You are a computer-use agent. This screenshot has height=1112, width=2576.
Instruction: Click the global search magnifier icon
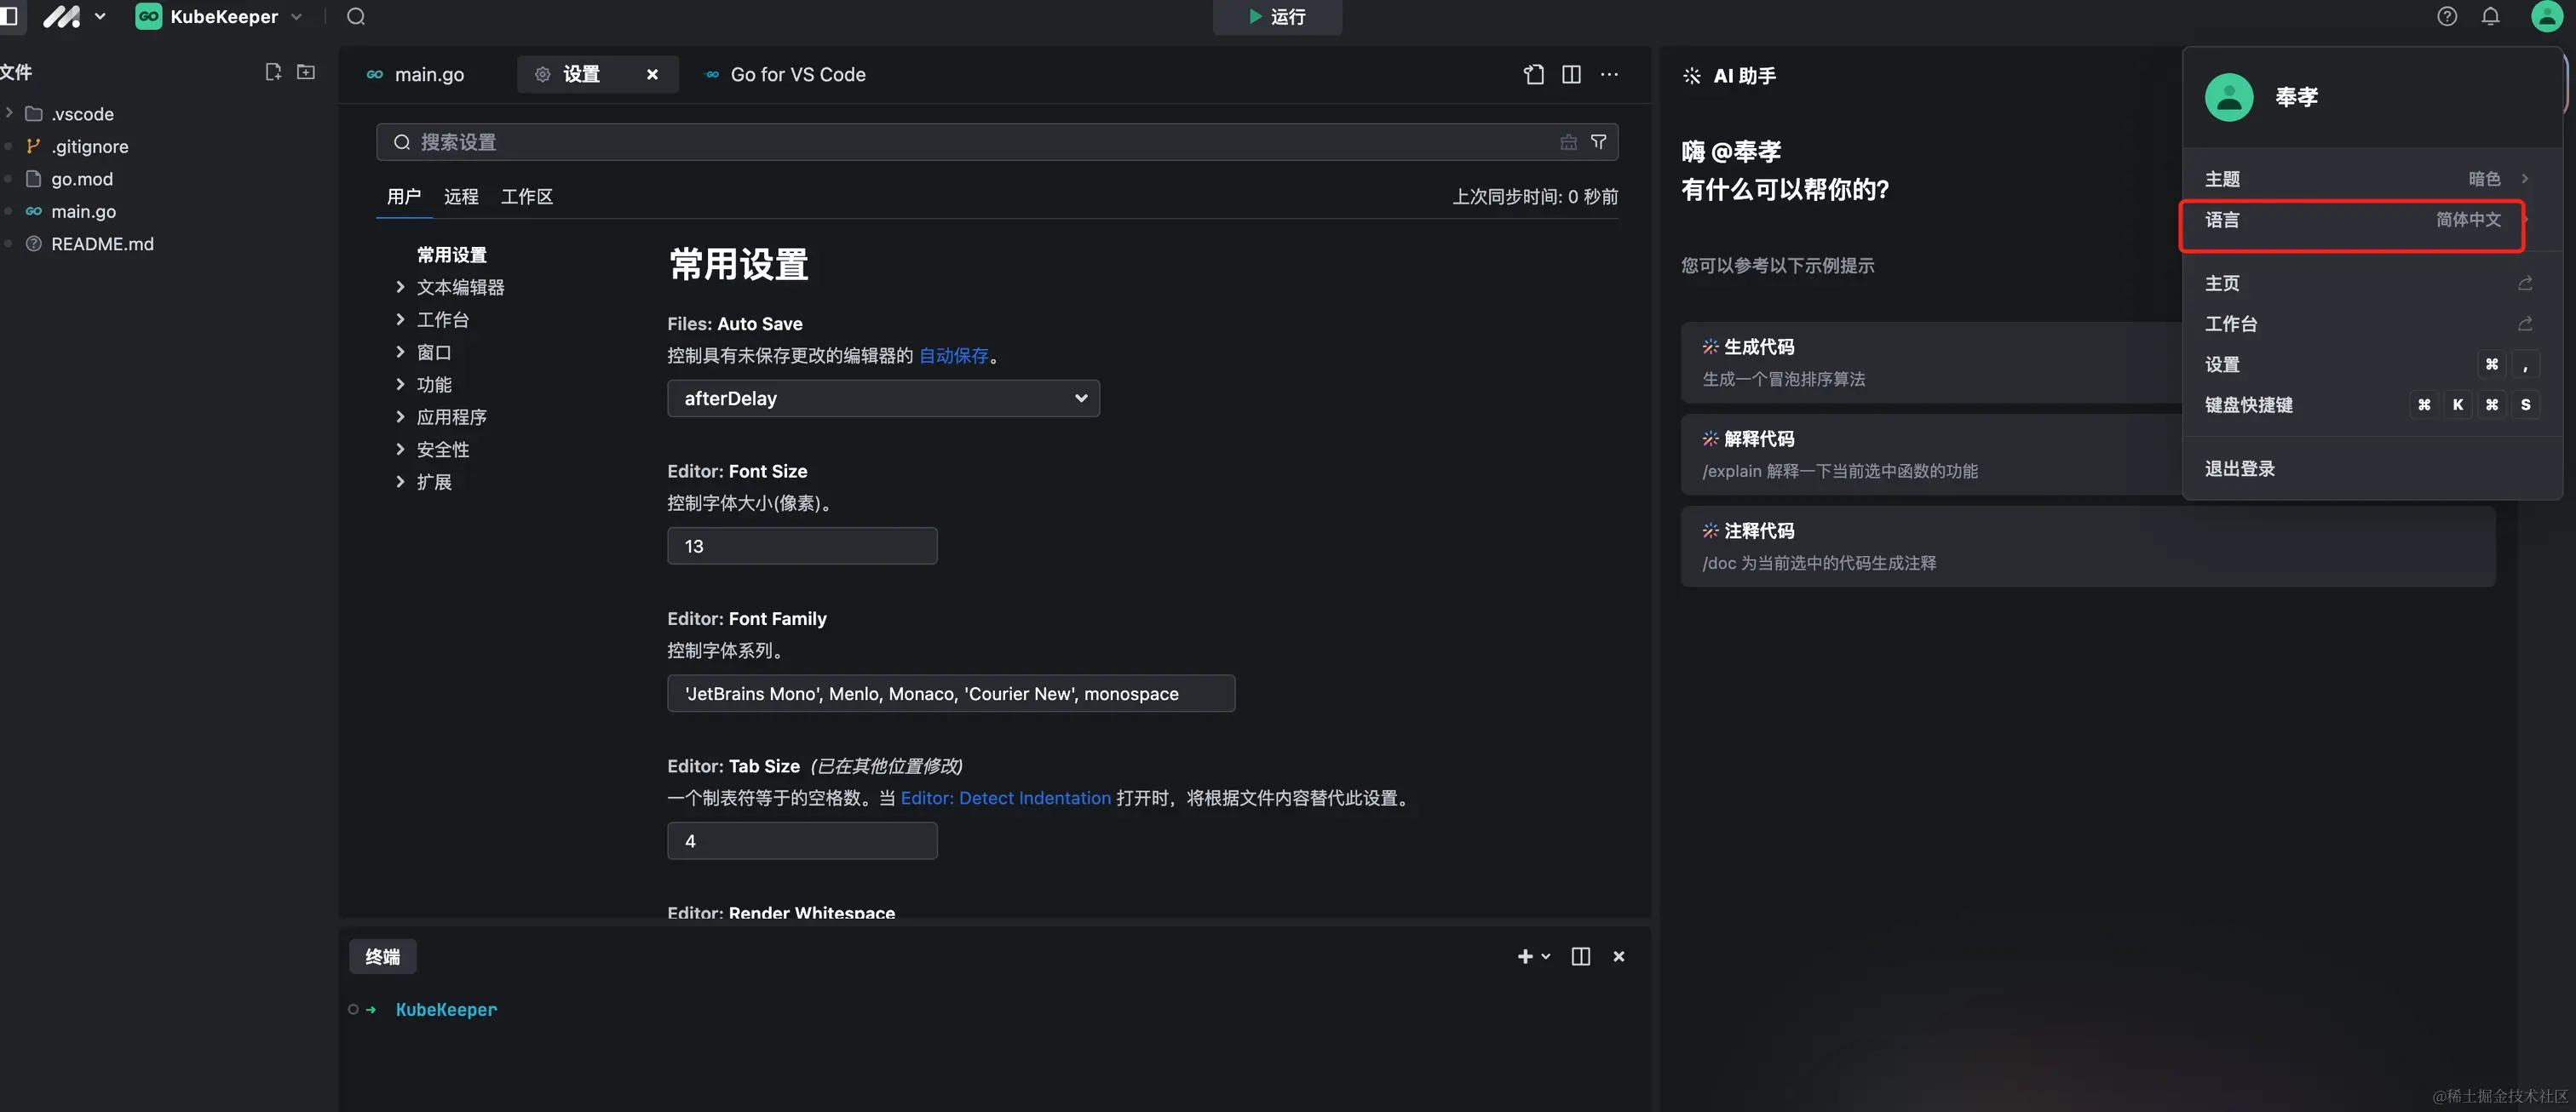(x=356, y=16)
